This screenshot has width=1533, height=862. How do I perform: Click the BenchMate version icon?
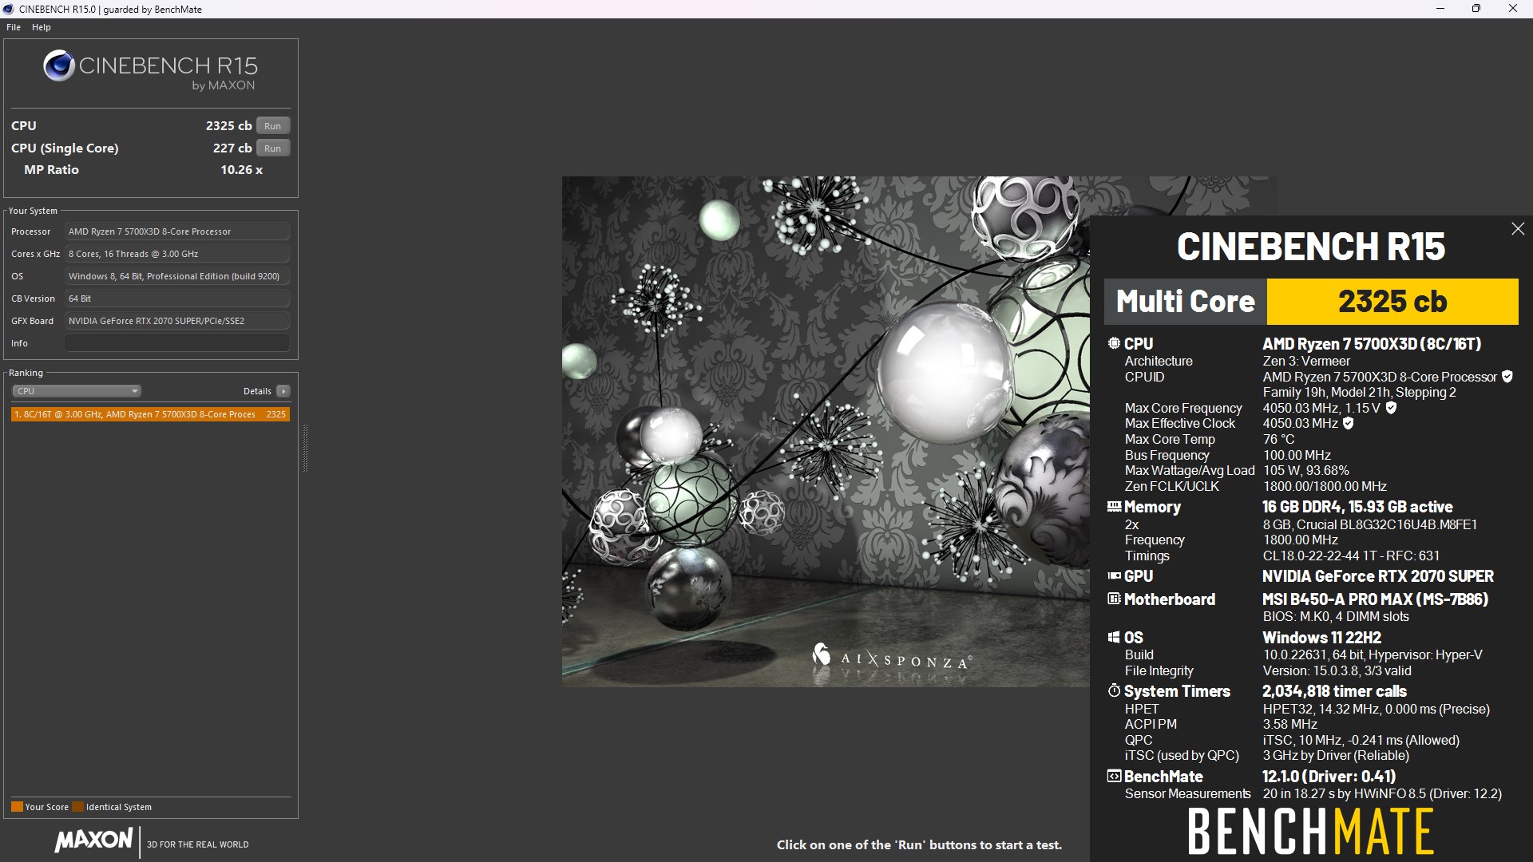(1114, 776)
